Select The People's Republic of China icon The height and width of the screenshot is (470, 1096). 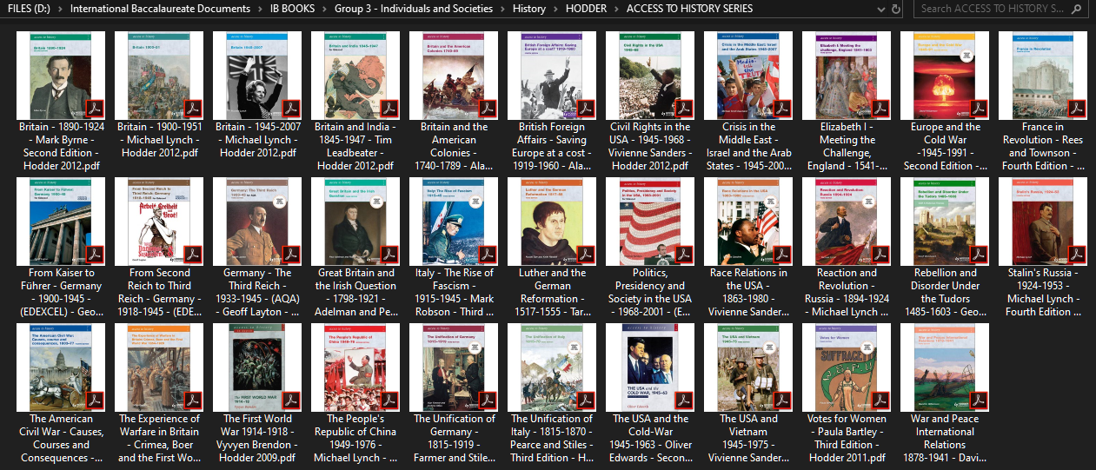point(355,367)
